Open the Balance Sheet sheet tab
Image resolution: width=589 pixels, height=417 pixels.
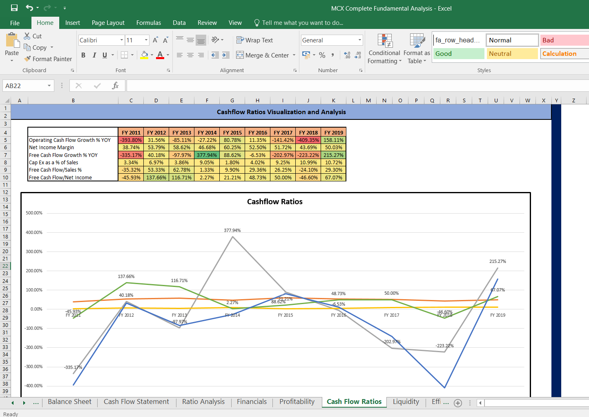[69, 402]
